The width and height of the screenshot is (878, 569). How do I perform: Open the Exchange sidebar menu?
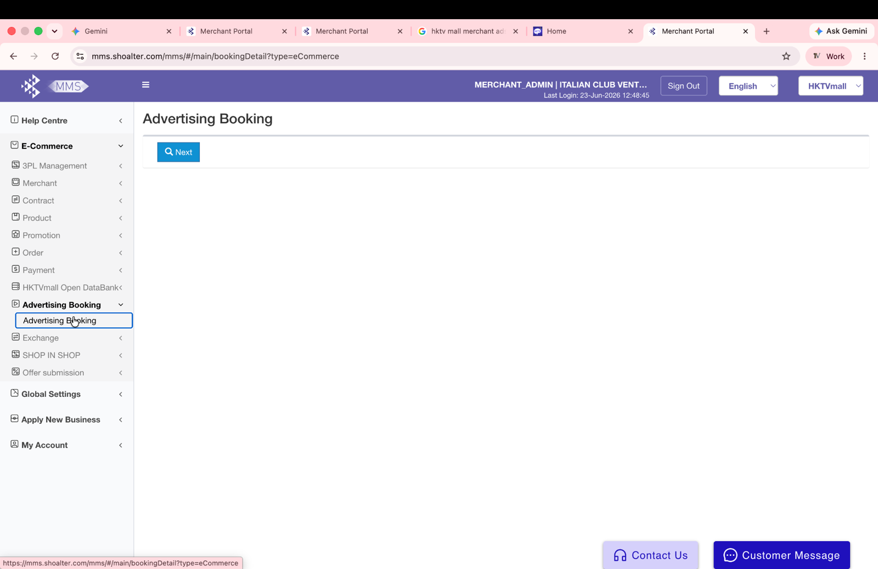point(67,338)
